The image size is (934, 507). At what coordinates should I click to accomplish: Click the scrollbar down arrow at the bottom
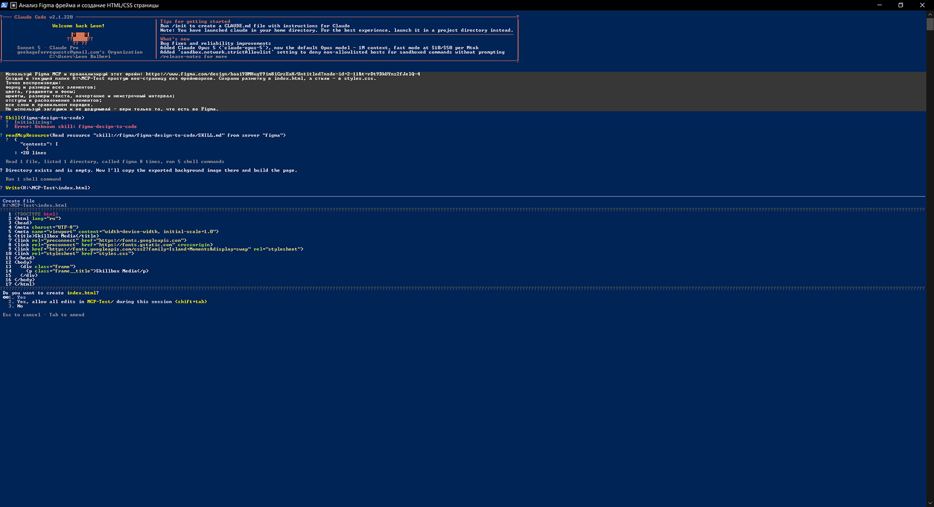(x=930, y=503)
